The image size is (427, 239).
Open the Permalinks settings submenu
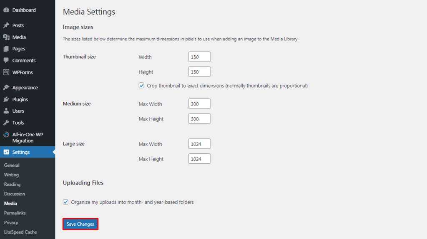coord(15,213)
